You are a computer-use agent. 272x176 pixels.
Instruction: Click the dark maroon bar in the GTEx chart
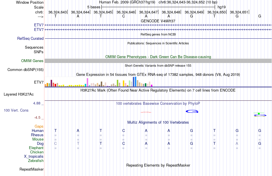click(51, 83)
